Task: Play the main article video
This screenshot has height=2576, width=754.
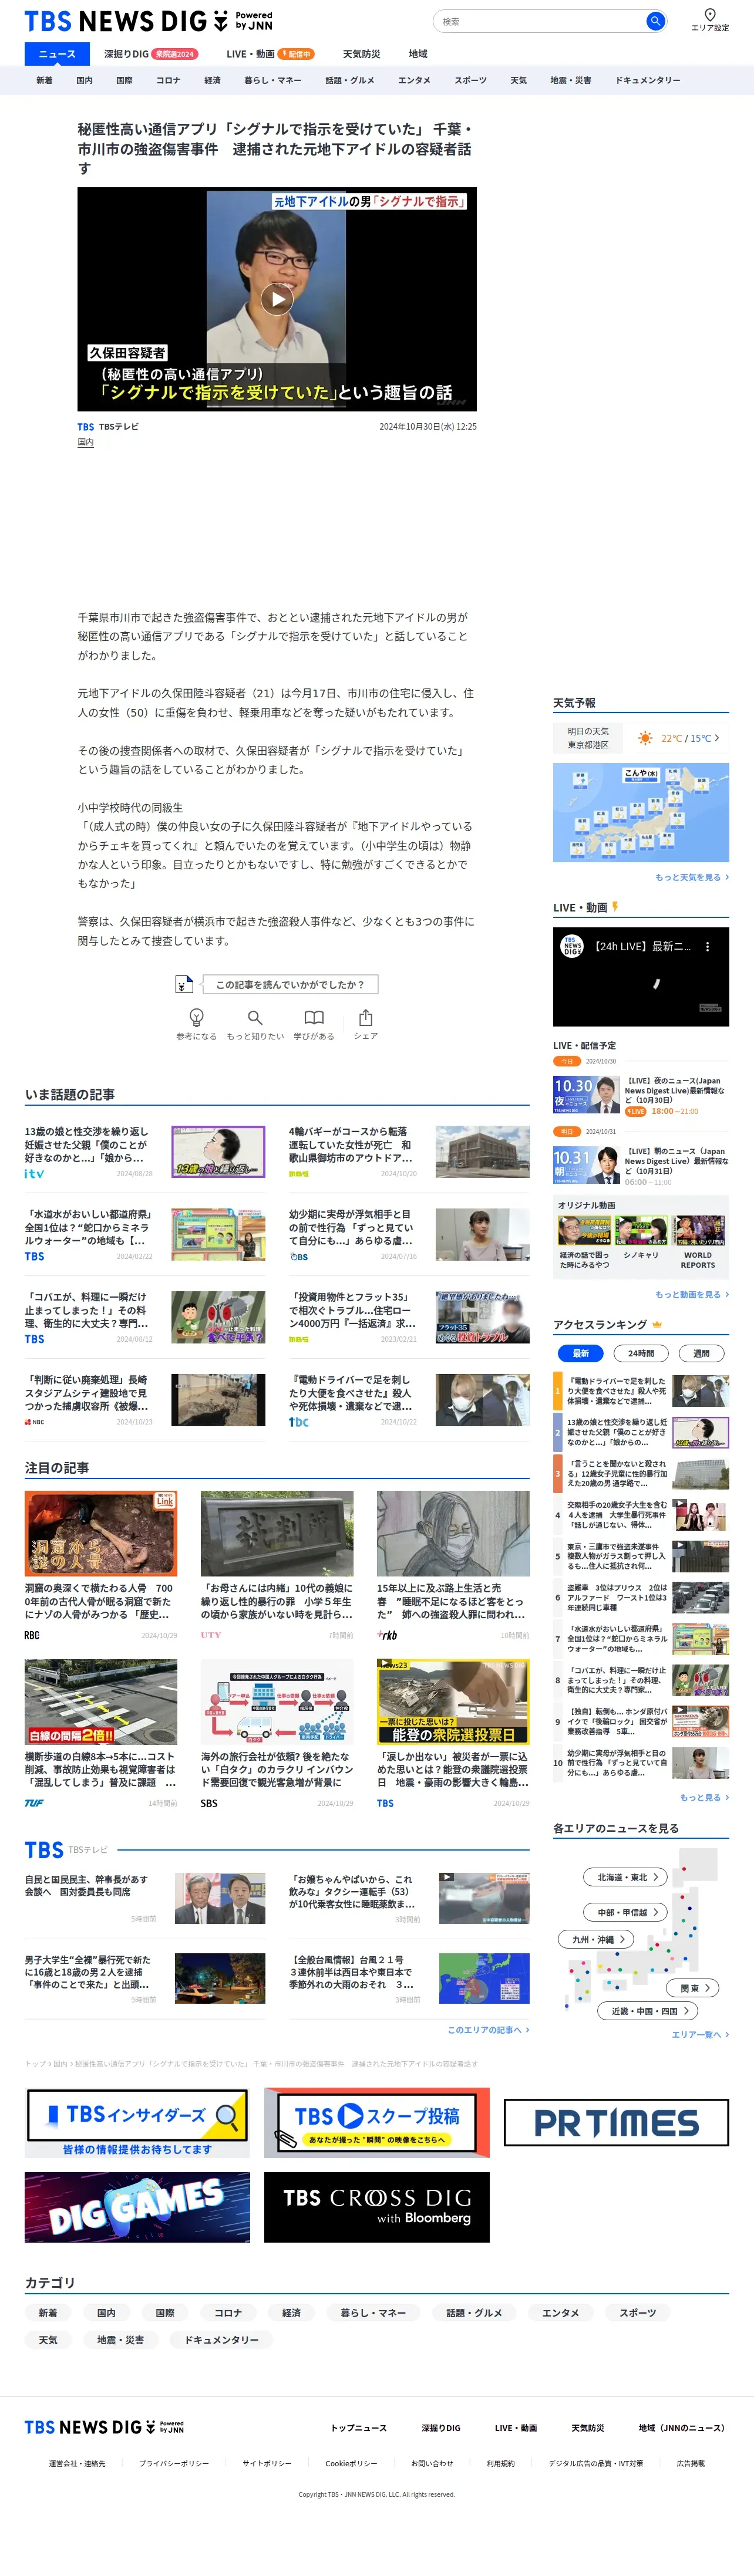Action: pos(277,298)
